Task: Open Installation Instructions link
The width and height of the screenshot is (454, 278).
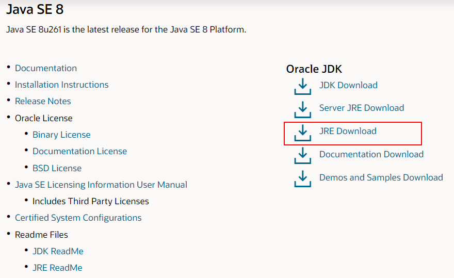Action: [x=62, y=85]
